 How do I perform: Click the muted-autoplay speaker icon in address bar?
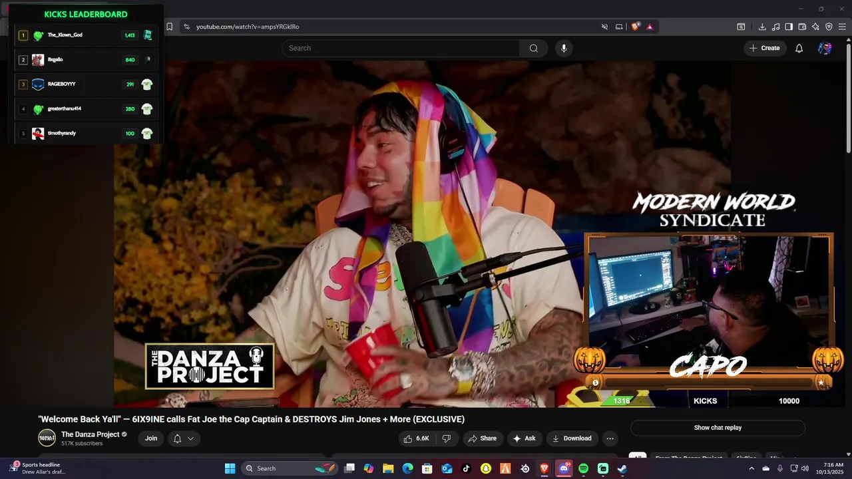tap(604, 27)
